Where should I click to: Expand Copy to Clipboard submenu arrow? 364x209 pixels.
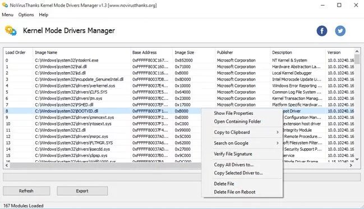pyautogui.click(x=278, y=132)
